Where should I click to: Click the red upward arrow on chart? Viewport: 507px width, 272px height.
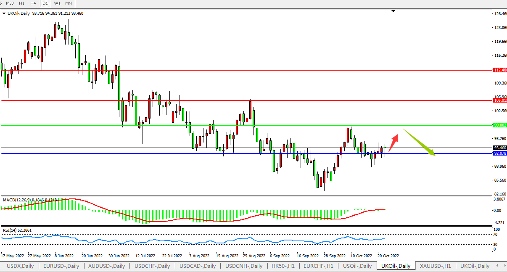tap(393, 143)
